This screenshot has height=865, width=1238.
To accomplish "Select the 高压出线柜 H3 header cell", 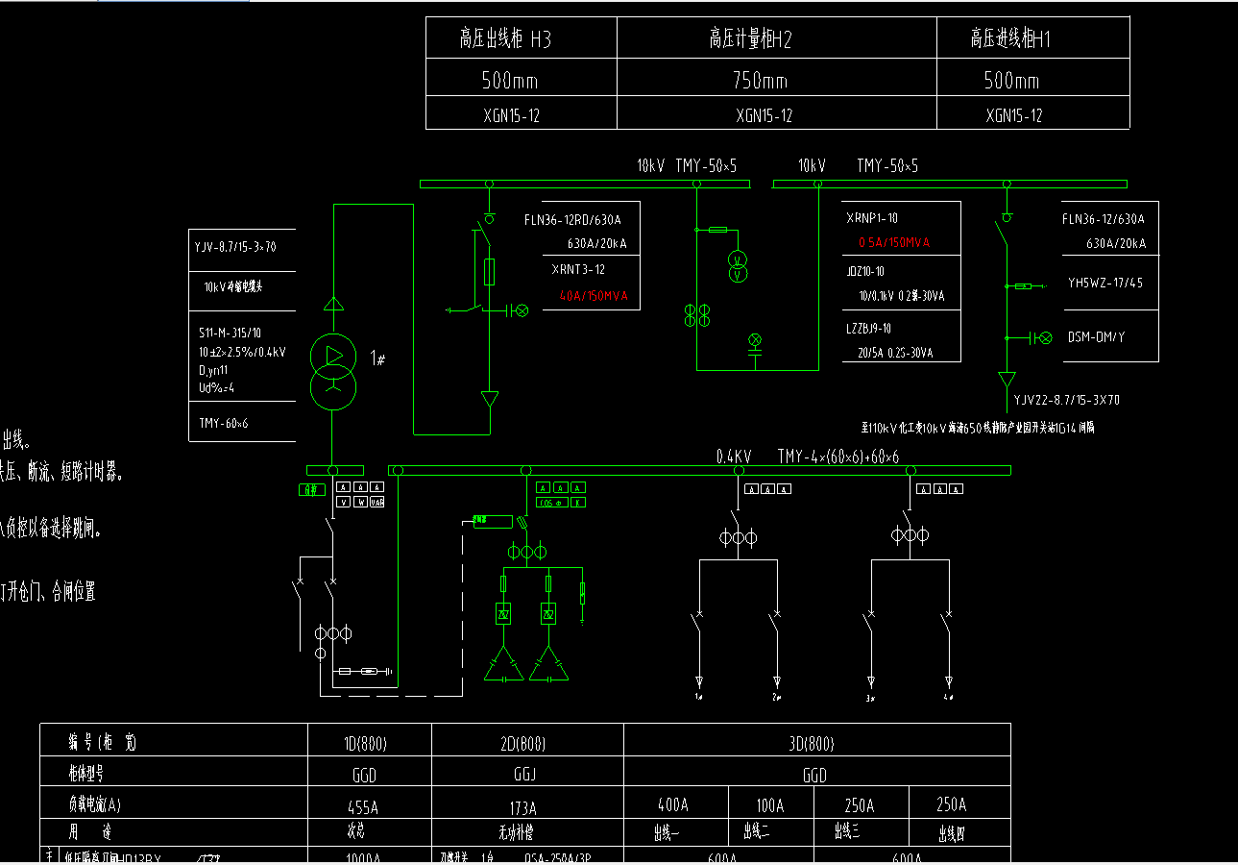I will (x=522, y=38).
